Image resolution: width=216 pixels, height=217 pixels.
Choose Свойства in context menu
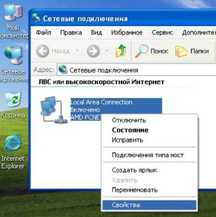(x=150, y=205)
